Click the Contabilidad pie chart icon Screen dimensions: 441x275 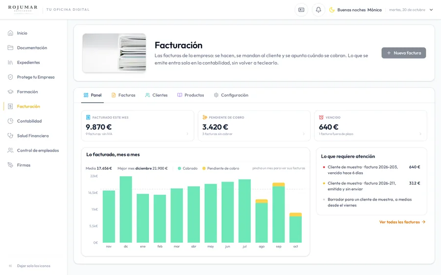pyautogui.click(x=10, y=121)
